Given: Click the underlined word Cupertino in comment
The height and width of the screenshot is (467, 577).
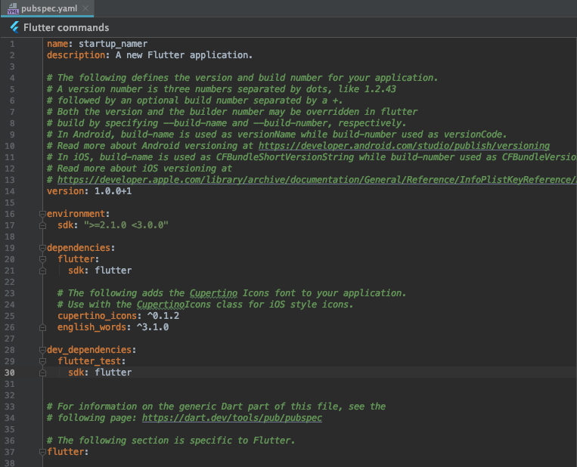Looking at the screenshot, I should 214,293.
